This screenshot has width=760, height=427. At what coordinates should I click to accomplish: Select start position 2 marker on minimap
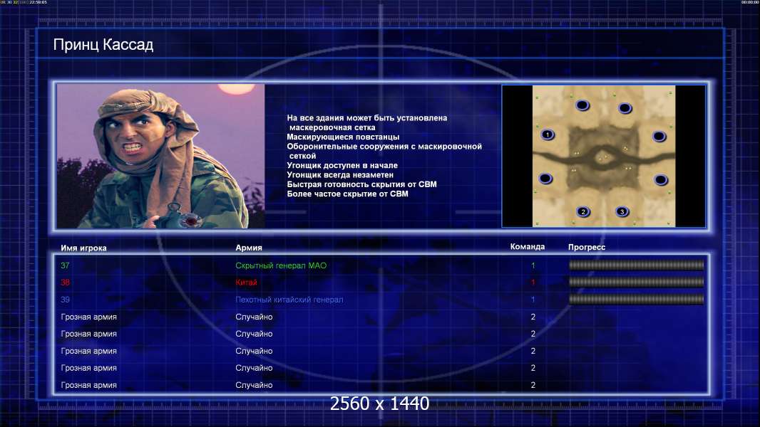583,211
